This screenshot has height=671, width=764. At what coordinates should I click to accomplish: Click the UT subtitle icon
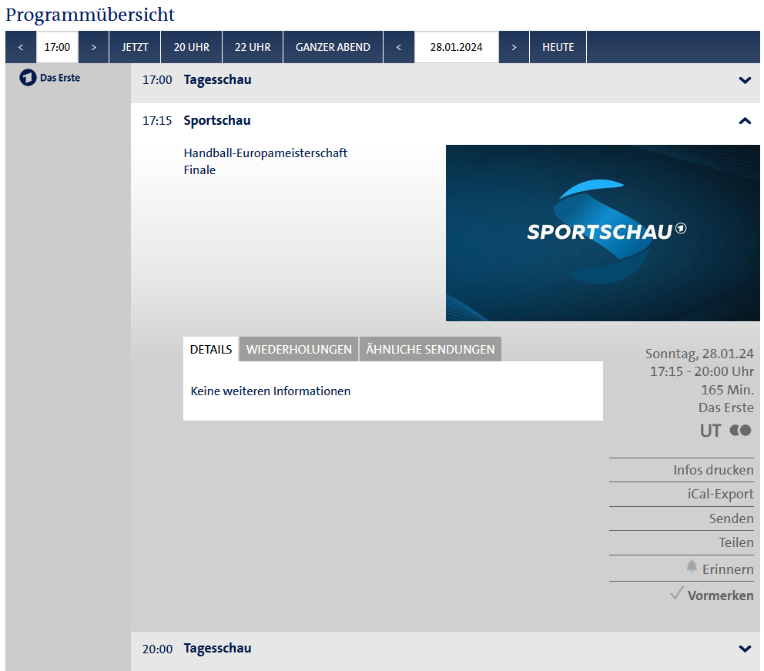click(x=710, y=431)
